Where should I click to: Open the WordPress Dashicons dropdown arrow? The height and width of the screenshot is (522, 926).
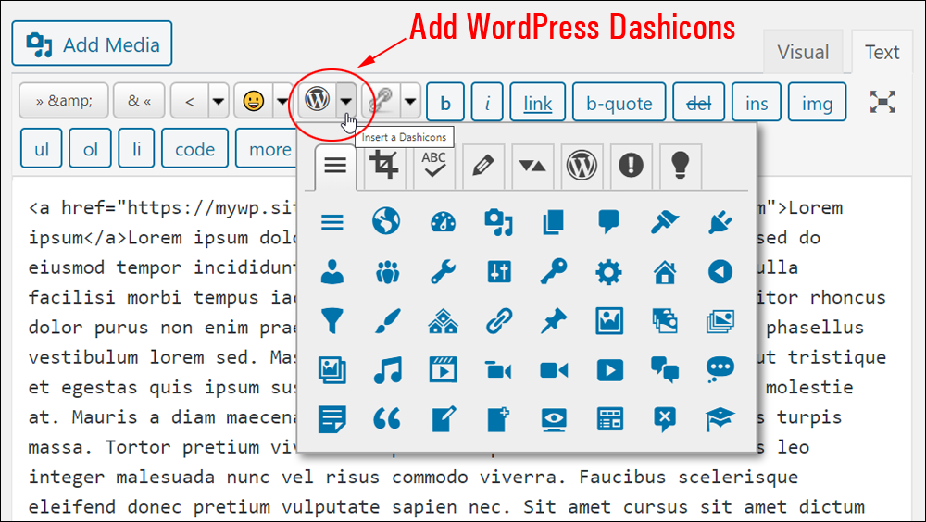346,101
